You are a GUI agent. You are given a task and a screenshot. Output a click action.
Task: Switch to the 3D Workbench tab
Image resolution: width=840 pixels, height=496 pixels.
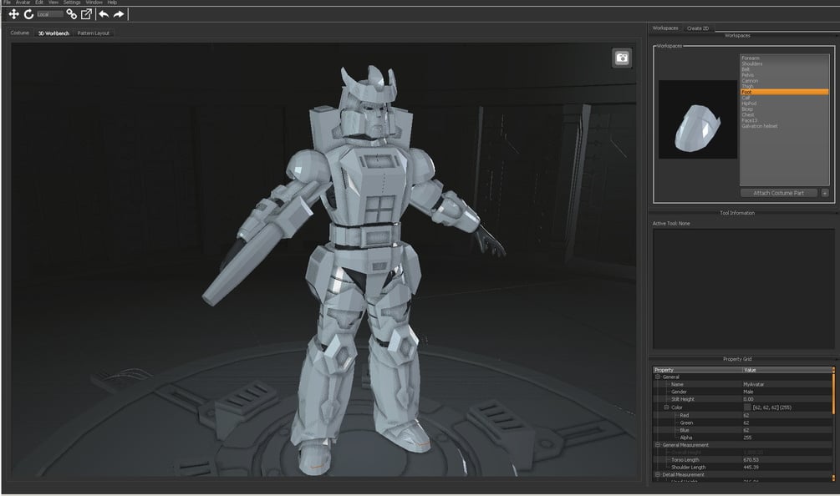53,33
